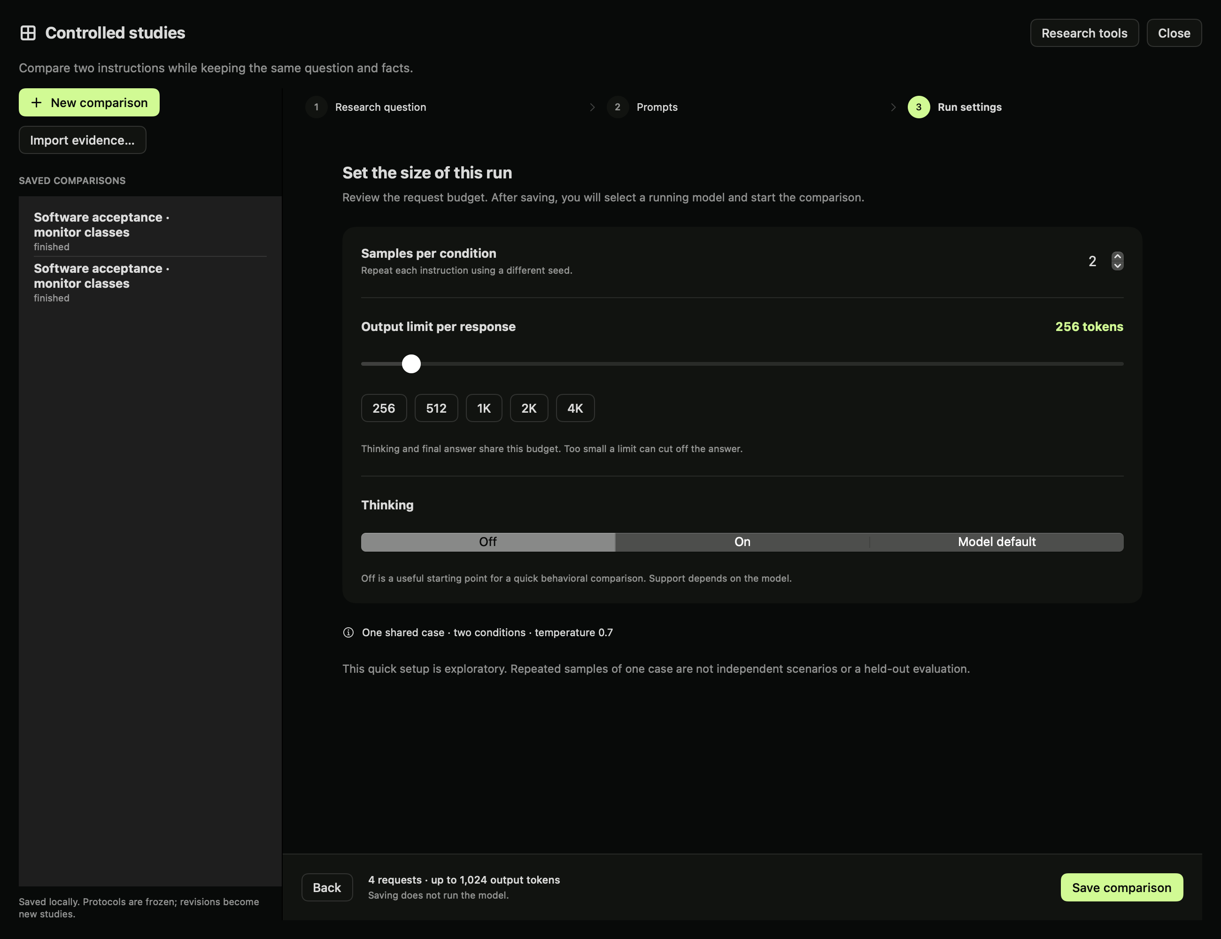Go to the Prompts step
Screen dimensions: 1221x939
click(642, 107)
